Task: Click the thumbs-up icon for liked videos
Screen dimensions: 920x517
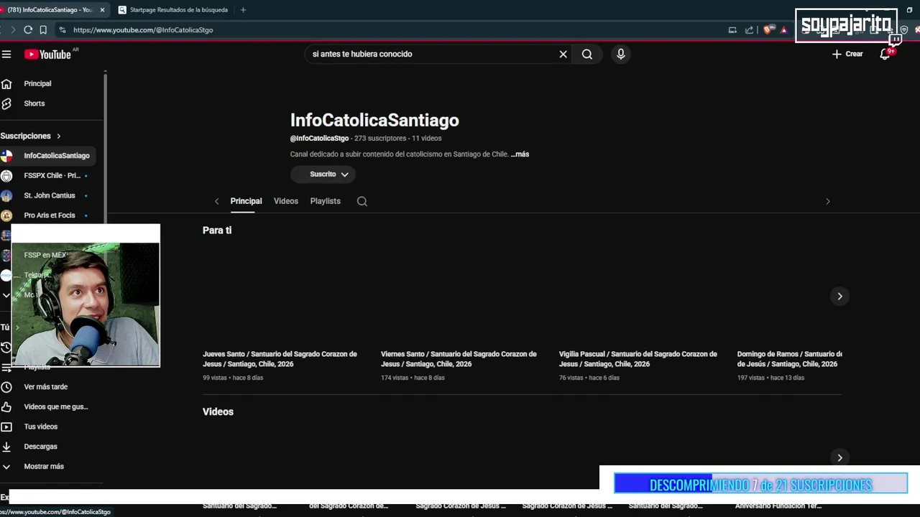Action: pos(6,406)
